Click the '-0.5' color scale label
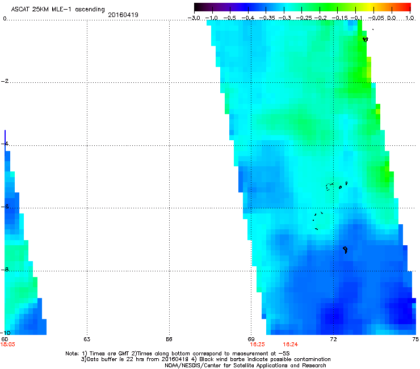This screenshot has width=420, height=369. pyautogui.click(x=229, y=18)
